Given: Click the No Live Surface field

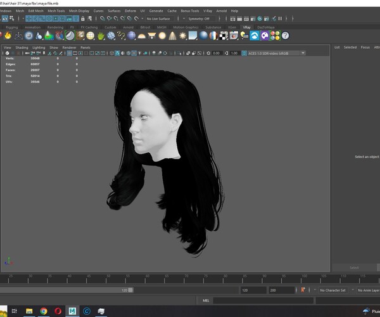Looking at the screenshot, I should point(161,18).
